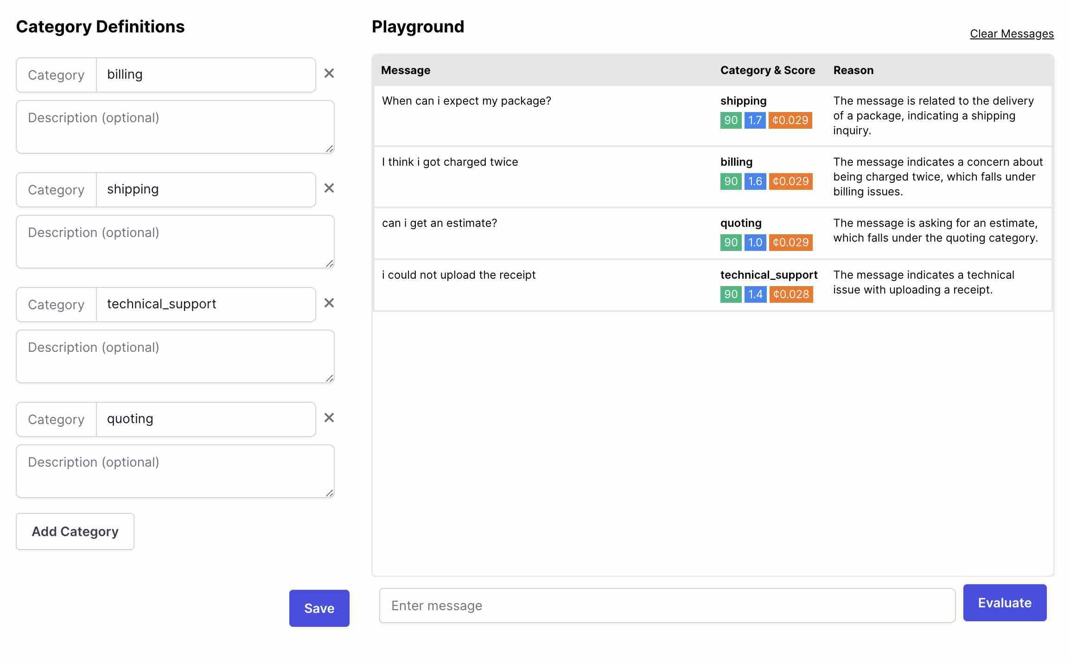Select the 'I think i got charged twice' message
Image resolution: width=1070 pixels, height=662 pixels.
(x=450, y=162)
